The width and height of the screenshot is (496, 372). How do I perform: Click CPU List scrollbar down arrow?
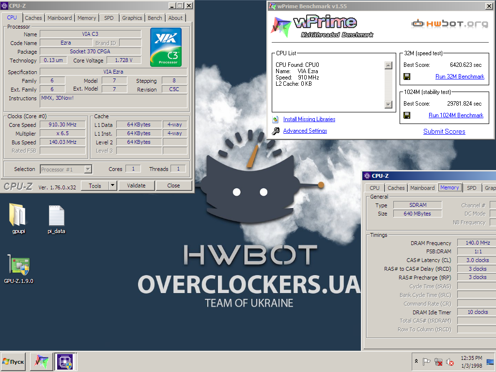click(x=388, y=105)
